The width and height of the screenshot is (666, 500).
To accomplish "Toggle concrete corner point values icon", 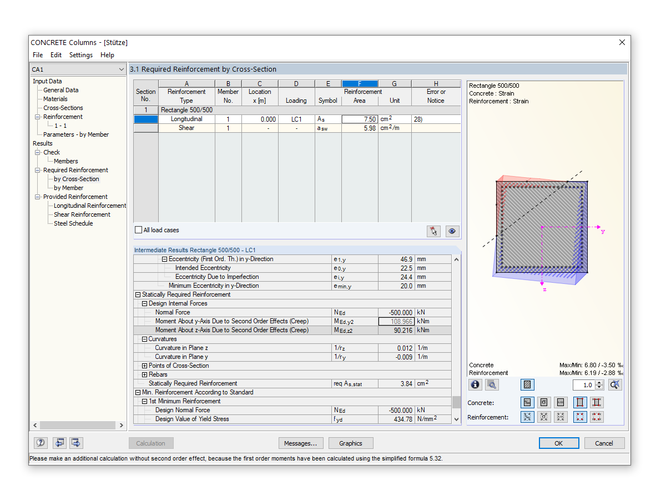I will pos(597,402).
